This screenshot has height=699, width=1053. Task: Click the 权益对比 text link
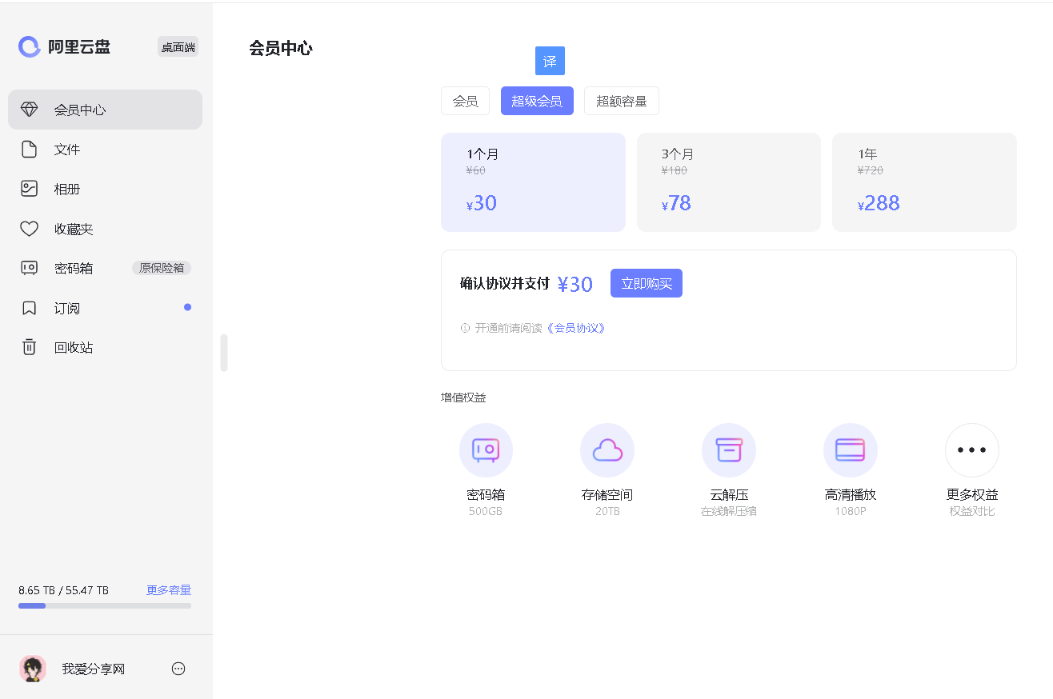[x=972, y=511]
